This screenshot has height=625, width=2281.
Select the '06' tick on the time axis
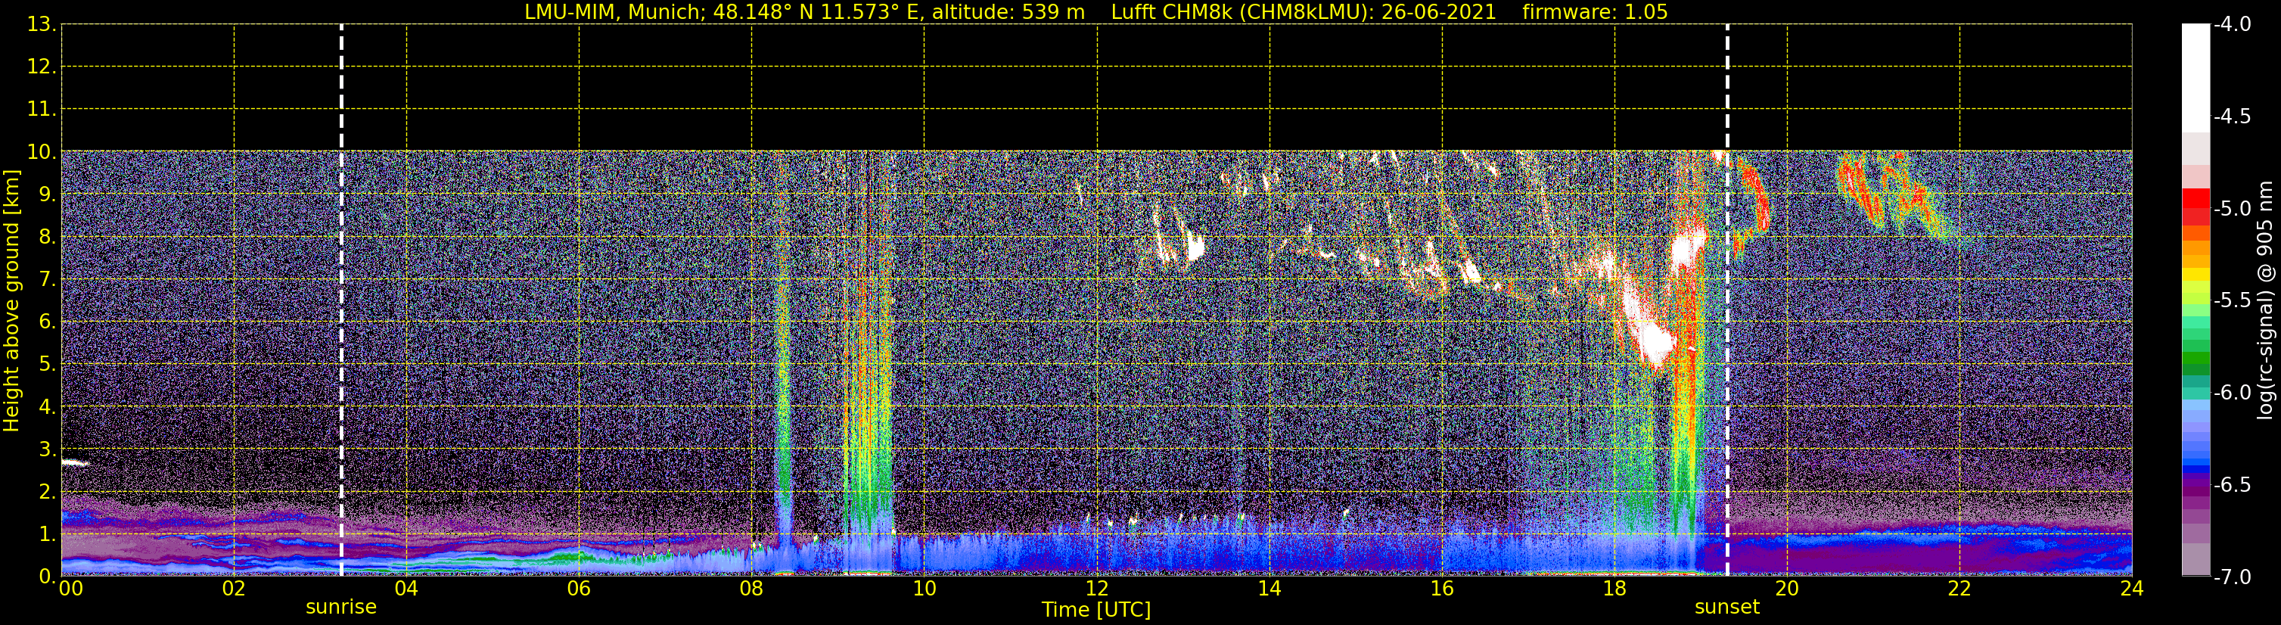click(x=579, y=589)
